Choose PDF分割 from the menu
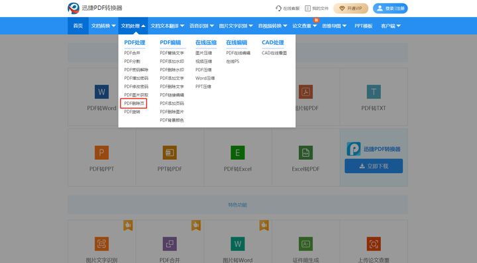 132,61
